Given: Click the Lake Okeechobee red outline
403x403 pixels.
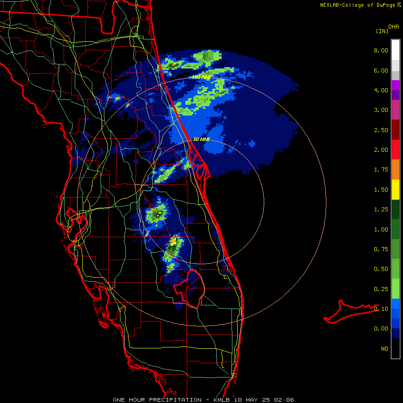Looking at the screenshot, I should pos(189,289).
